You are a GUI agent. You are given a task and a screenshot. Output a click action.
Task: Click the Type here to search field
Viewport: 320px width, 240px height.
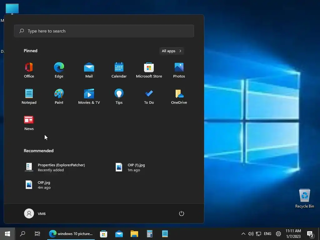tap(104, 31)
